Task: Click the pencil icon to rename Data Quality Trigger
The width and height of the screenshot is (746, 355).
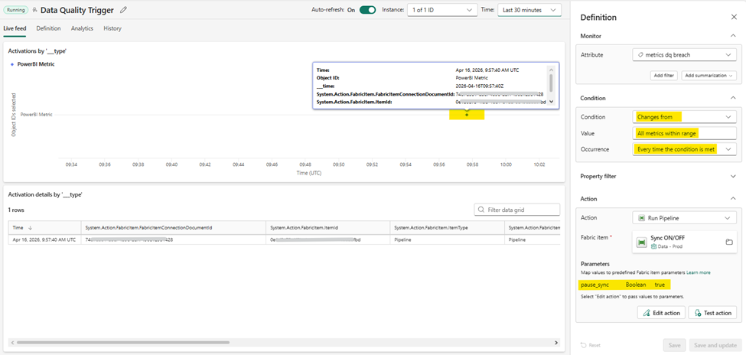Action: coord(124,9)
